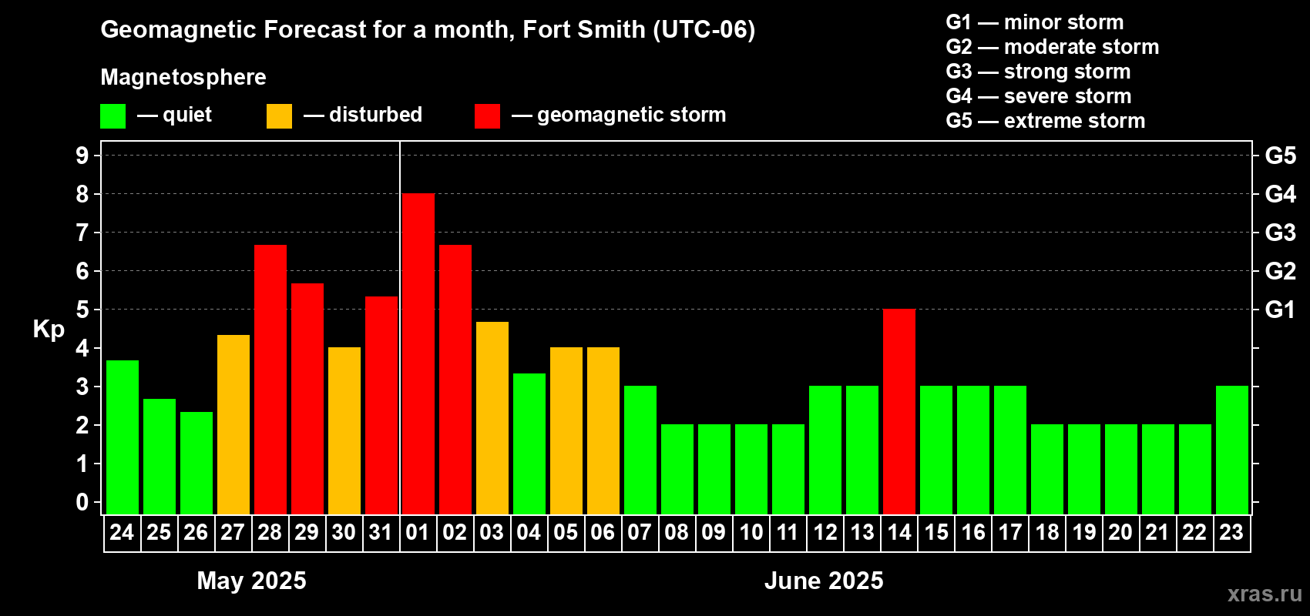Click the date label 14 on axis
1310x616 pixels.
[x=899, y=532]
